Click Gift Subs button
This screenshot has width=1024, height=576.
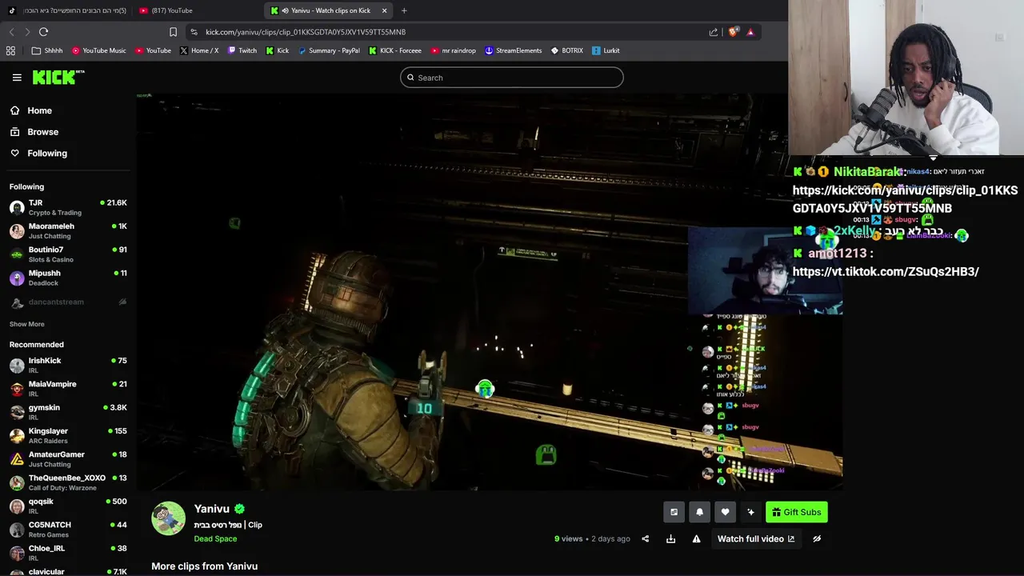[796, 512]
